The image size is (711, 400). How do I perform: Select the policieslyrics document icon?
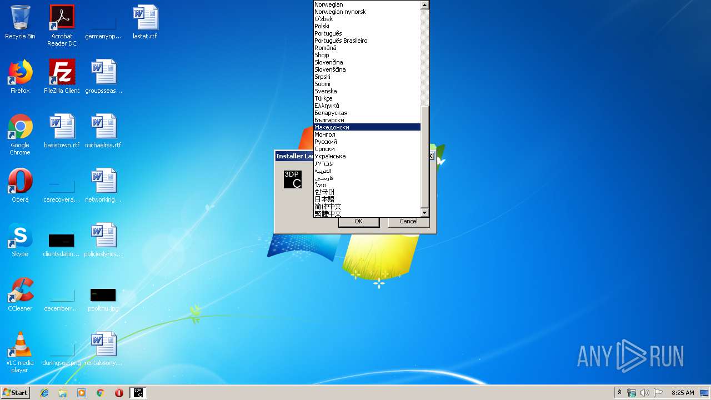coord(103,240)
